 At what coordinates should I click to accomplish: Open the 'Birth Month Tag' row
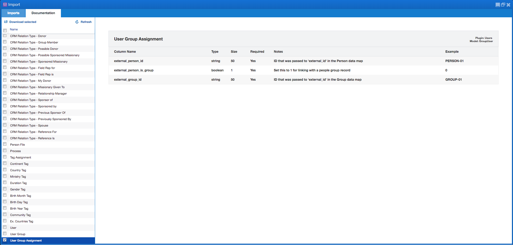click(x=48, y=196)
